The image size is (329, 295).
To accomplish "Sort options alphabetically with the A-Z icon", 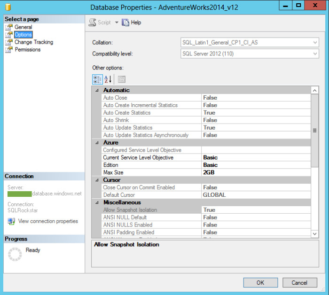I will 108,79.
